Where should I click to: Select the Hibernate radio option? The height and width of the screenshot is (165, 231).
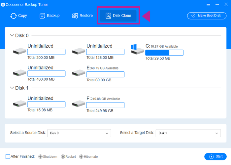click(81, 157)
